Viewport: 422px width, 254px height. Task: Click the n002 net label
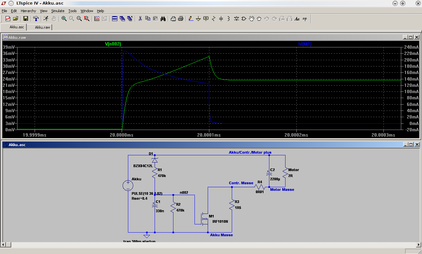[x=184, y=192]
